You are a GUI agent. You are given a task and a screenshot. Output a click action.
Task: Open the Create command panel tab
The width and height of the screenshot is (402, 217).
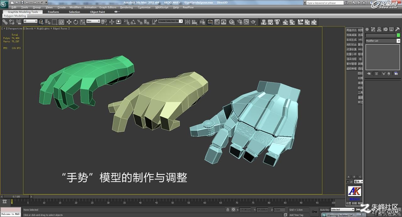(x=367, y=29)
